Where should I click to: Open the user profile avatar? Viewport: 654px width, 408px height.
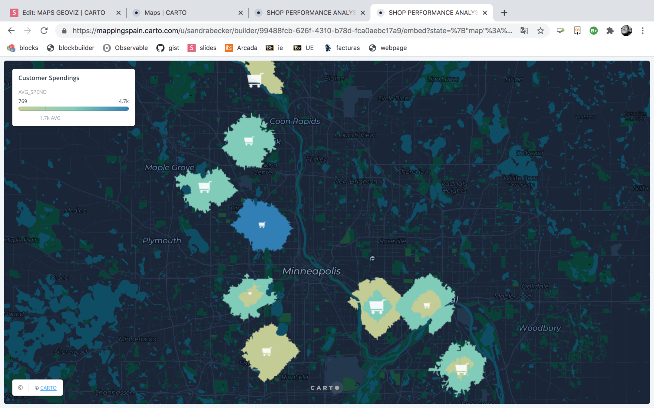point(626,31)
